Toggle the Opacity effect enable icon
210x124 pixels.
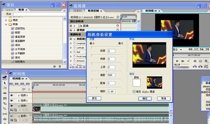pyautogui.click(x=71, y=30)
